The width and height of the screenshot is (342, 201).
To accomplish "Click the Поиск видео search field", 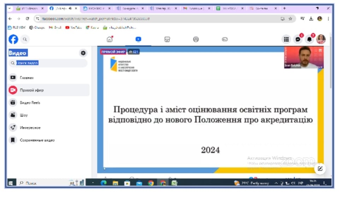I will (49, 63).
